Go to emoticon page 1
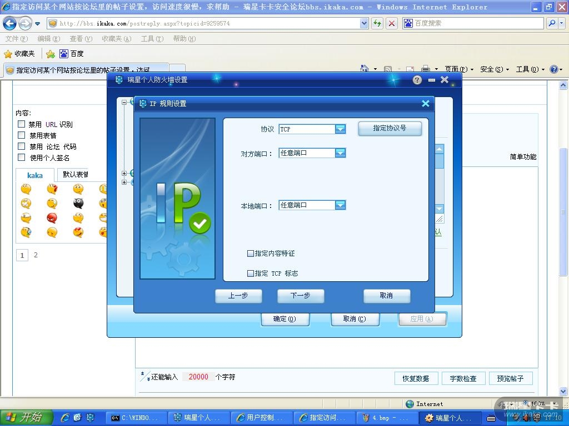The width and height of the screenshot is (569, 426). [22, 255]
